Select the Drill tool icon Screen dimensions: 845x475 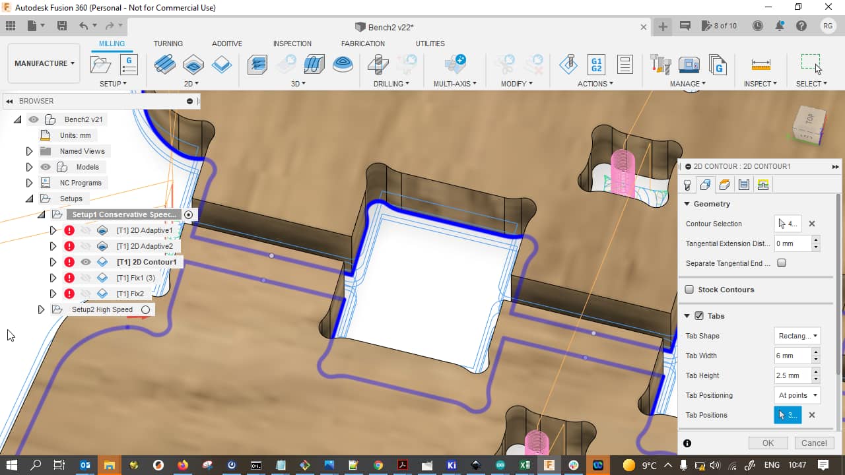(x=378, y=65)
